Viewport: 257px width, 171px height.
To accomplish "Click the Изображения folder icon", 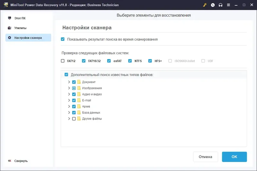I will tap(79, 88).
